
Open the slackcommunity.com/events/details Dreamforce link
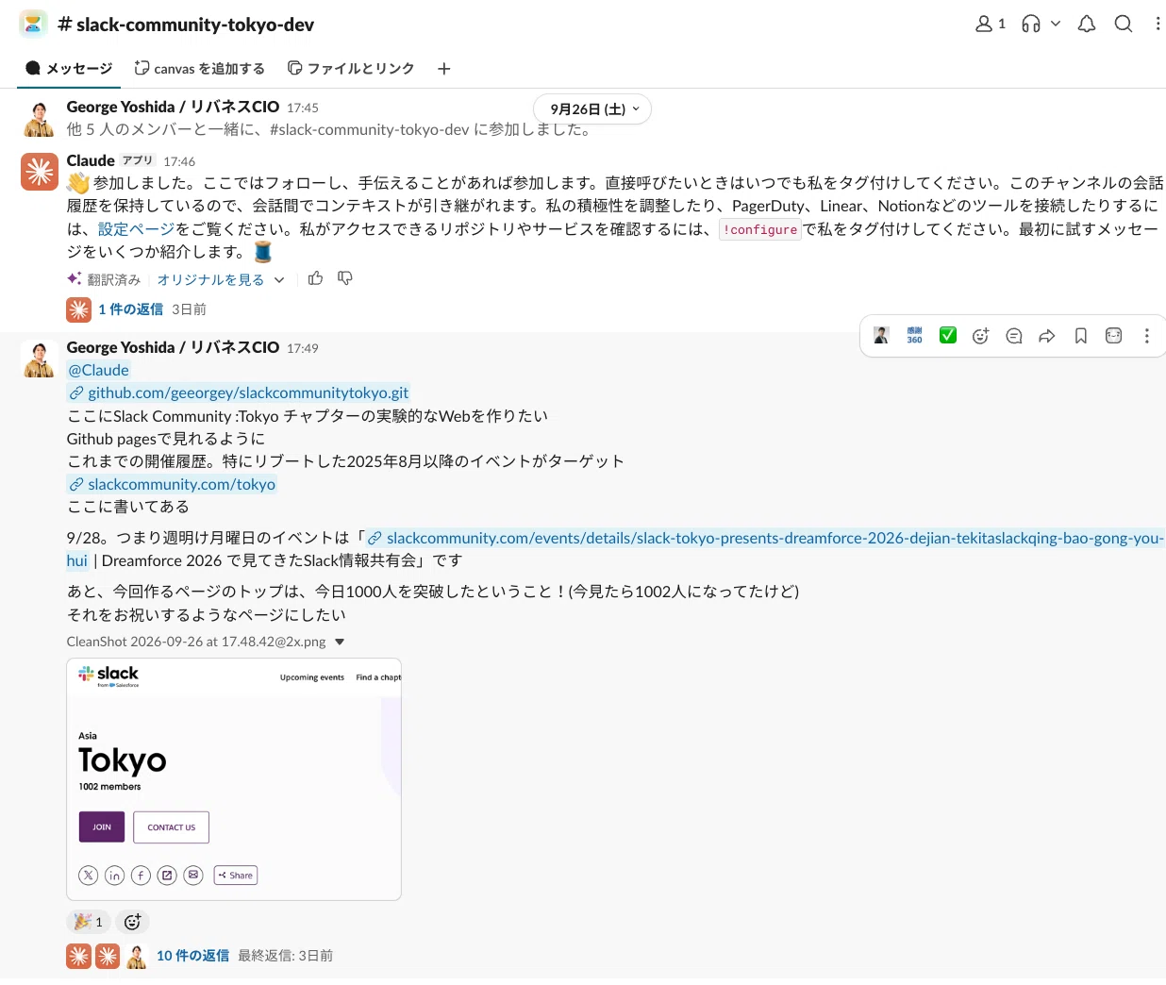765,538
